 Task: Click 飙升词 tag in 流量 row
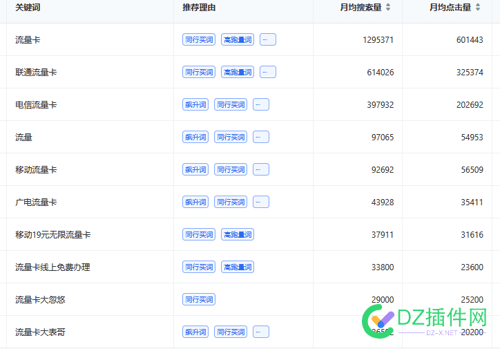click(195, 137)
